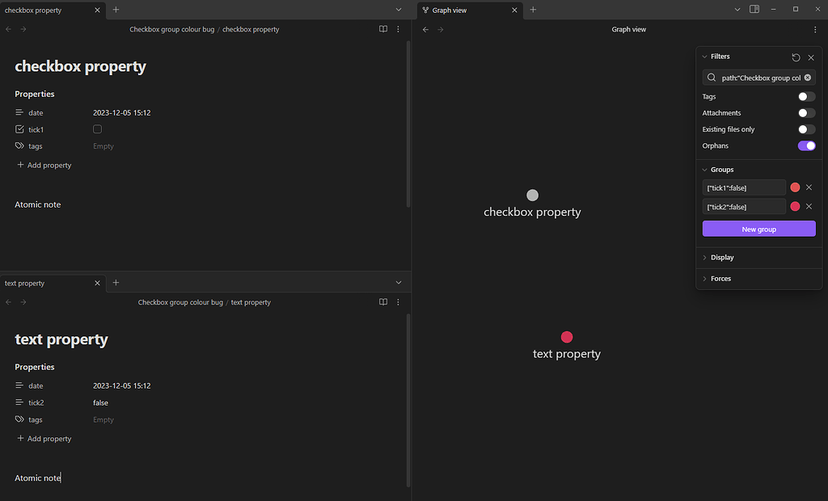
Task: Click the reading view book icon above checkbox property
Action: tap(382, 29)
